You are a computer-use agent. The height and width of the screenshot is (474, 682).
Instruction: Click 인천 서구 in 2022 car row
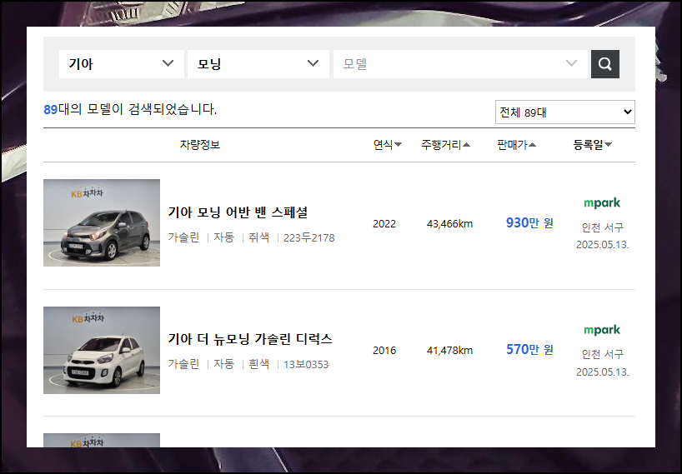click(603, 227)
